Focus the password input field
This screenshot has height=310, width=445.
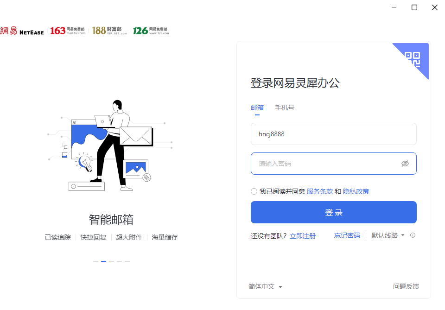333,164
